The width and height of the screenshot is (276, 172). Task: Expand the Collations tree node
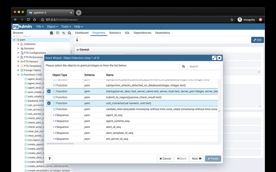pos(18,44)
